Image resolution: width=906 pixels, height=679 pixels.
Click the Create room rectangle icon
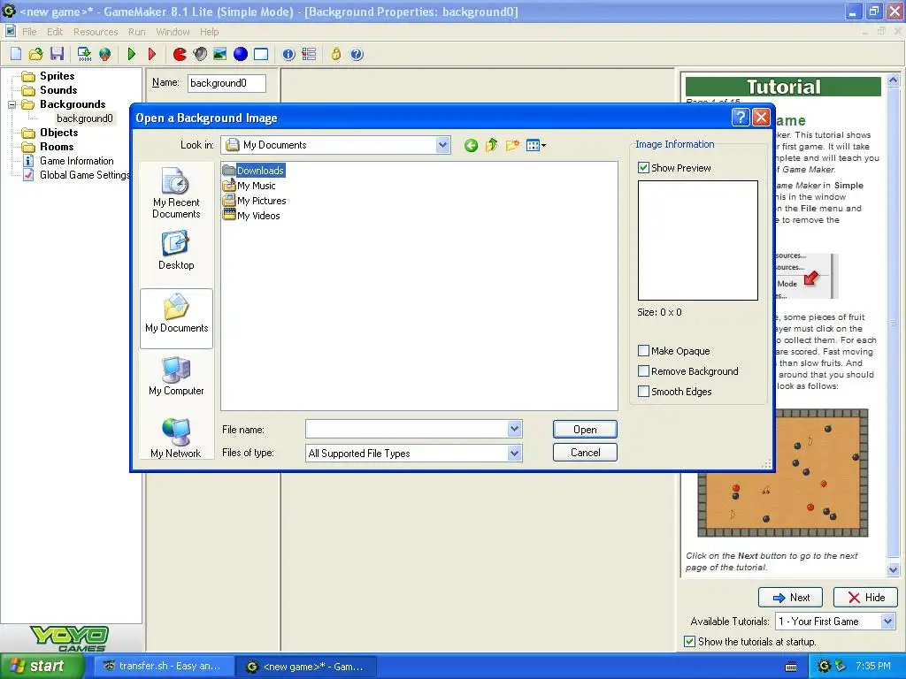[261, 54]
